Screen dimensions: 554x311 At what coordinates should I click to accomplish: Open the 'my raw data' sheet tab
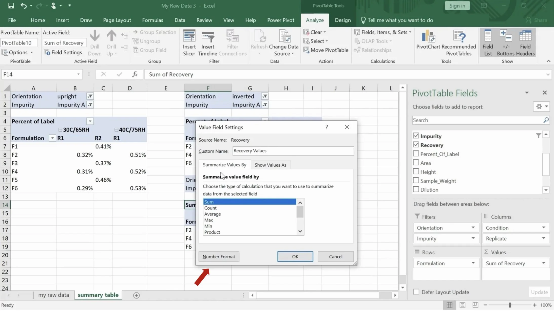(53, 295)
